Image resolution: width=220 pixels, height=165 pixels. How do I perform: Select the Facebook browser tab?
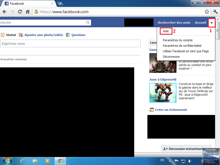pos(28,4)
